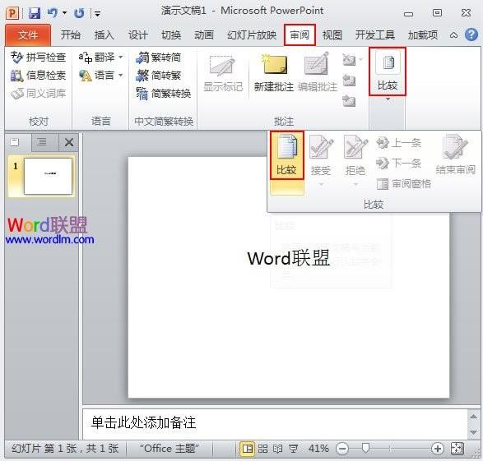The height and width of the screenshot is (461, 483).
Task: Click the zoom out minus button
Action: point(342,449)
